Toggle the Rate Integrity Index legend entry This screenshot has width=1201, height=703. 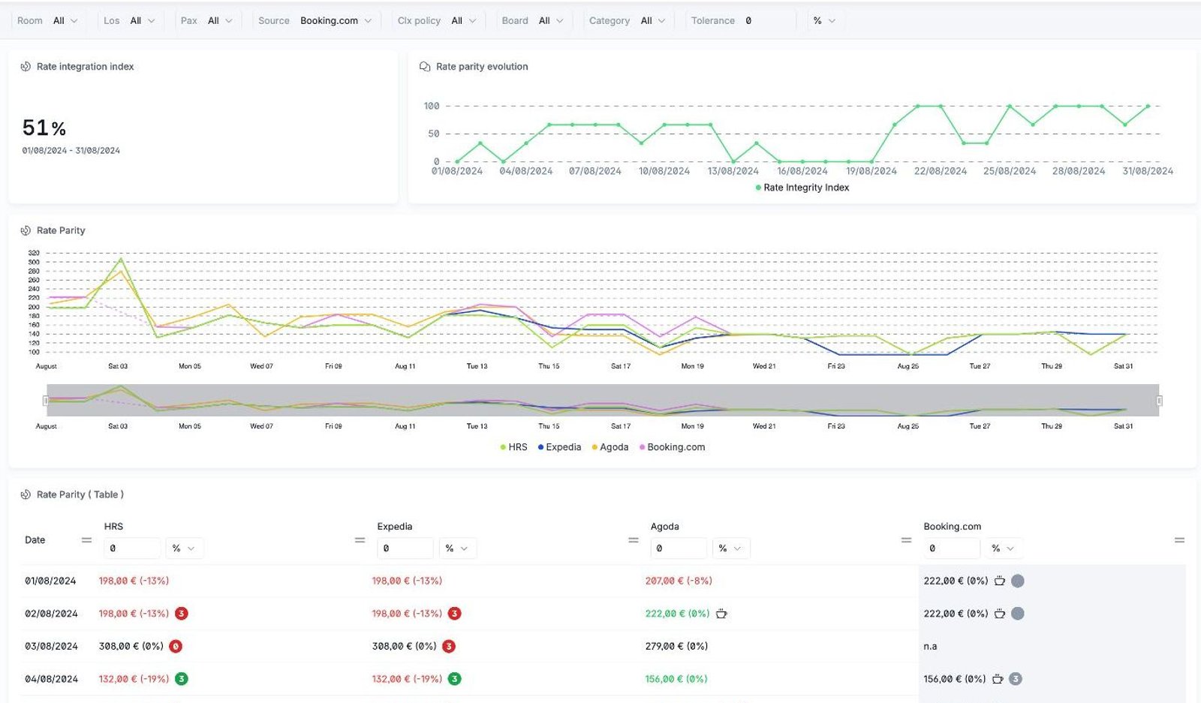pos(802,188)
